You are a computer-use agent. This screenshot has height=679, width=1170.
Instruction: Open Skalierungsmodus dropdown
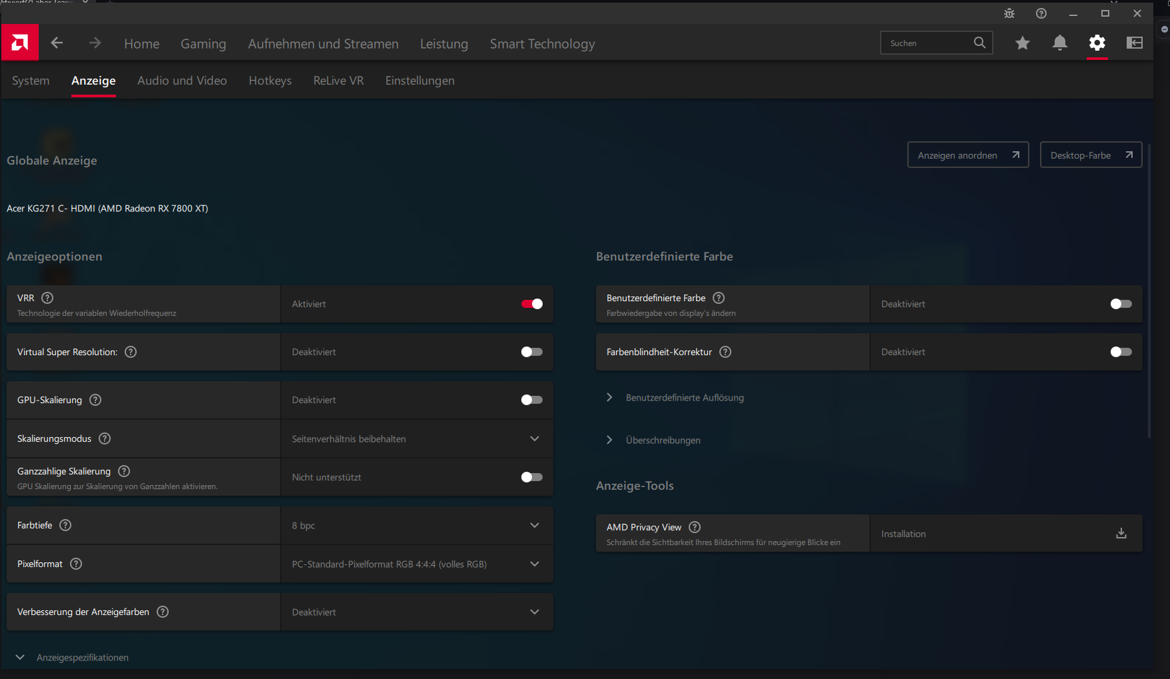[x=417, y=438]
